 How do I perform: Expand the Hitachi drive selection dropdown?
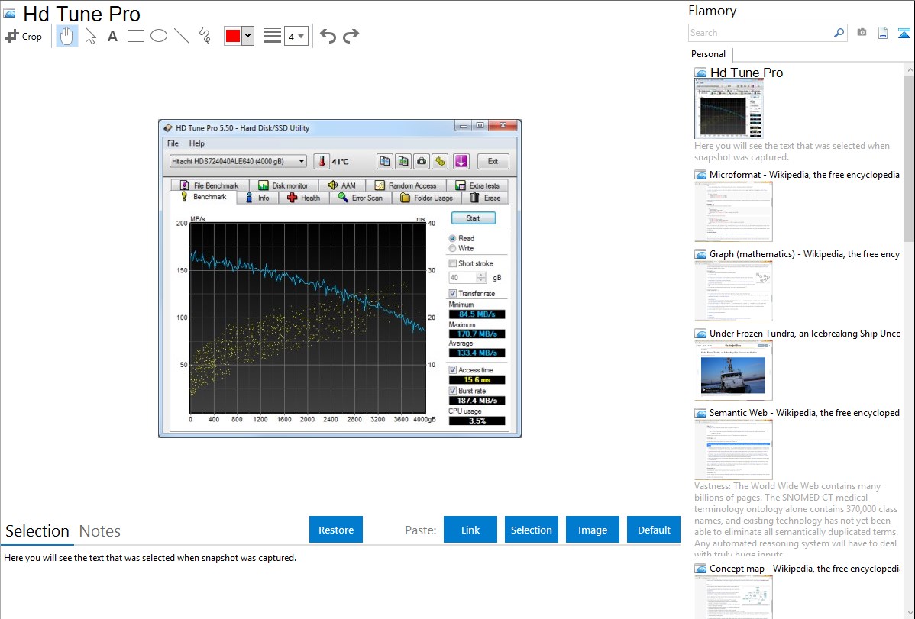tap(238, 161)
